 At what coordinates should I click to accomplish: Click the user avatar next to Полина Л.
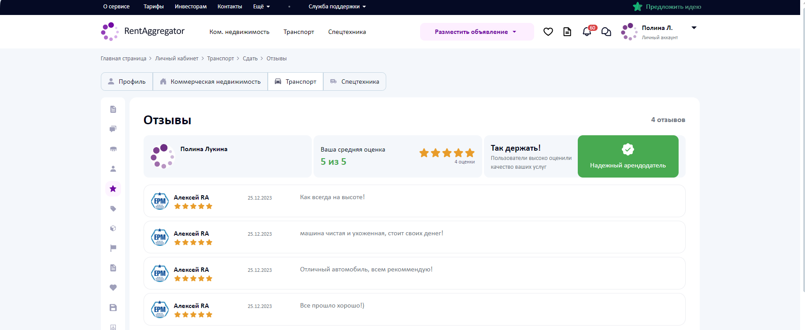pos(629,32)
